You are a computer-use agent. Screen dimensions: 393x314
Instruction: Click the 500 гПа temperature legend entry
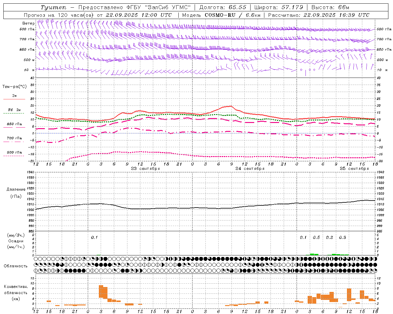[x=14, y=152]
